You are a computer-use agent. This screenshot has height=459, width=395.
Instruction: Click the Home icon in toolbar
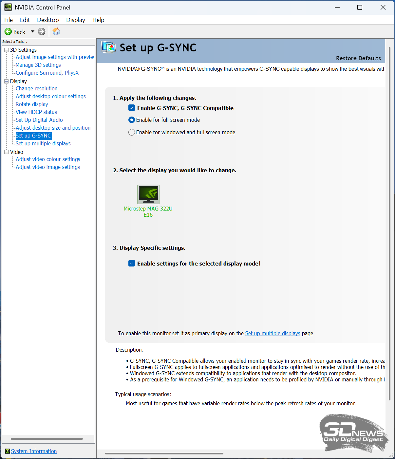[56, 31]
